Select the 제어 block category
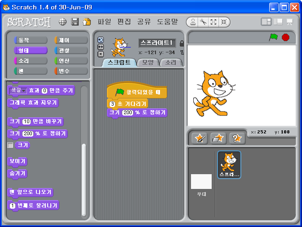Viewport: 302px width, 227px height. [71, 40]
